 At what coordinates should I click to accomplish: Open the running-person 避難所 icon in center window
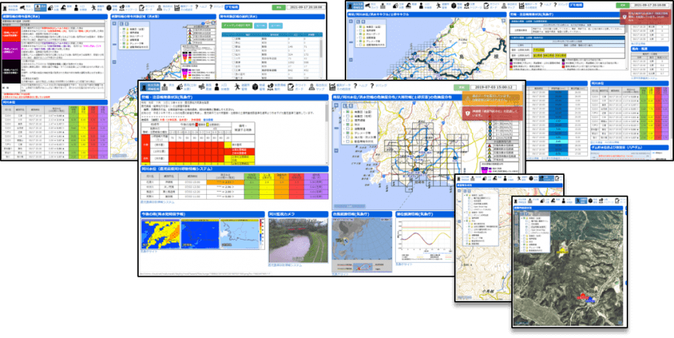pos(237,87)
